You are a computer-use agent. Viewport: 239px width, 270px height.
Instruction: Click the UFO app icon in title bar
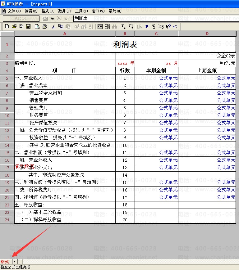tap(3, 4)
